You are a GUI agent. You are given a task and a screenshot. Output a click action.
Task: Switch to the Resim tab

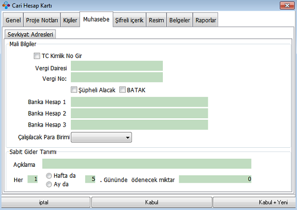pyautogui.click(x=156, y=20)
